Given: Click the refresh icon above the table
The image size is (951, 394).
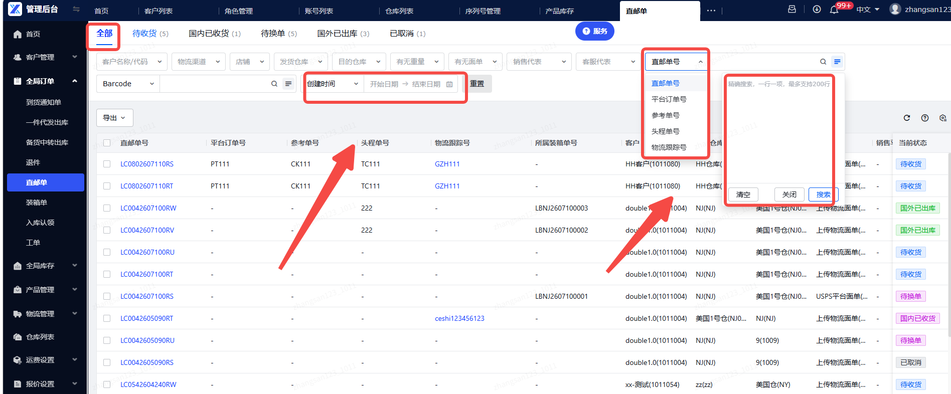Looking at the screenshot, I should click(x=907, y=118).
